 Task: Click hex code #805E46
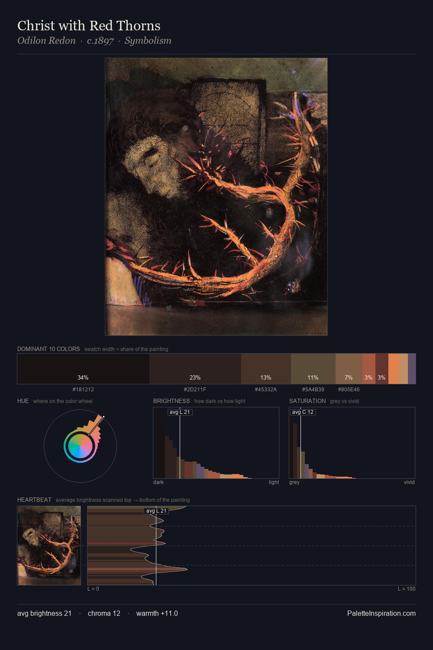pyautogui.click(x=349, y=390)
